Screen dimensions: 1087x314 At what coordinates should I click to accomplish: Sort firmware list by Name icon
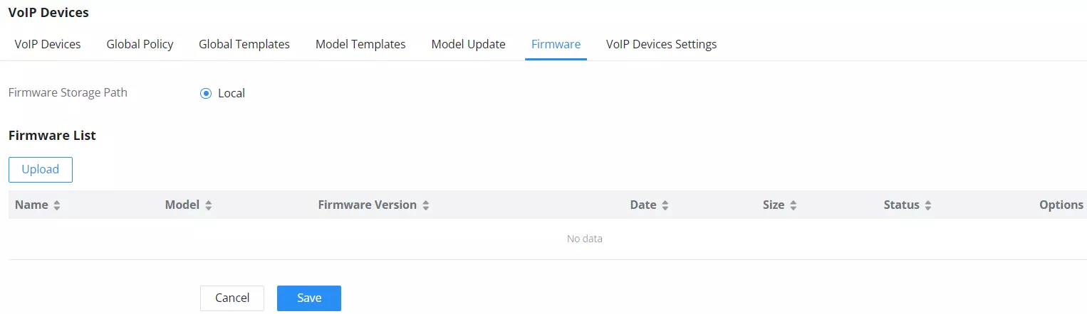[57, 205]
